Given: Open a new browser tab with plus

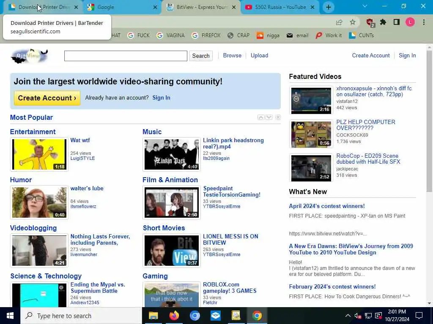Looking at the screenshot, I should pyautogui.click(x=328, y=7).
